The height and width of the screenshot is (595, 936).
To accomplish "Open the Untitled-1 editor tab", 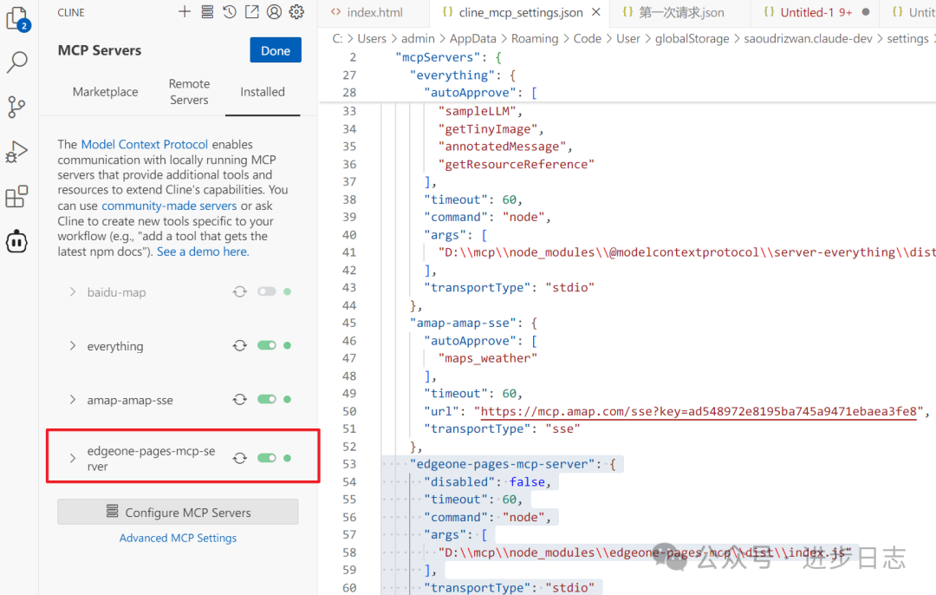I will pos(815,12).
